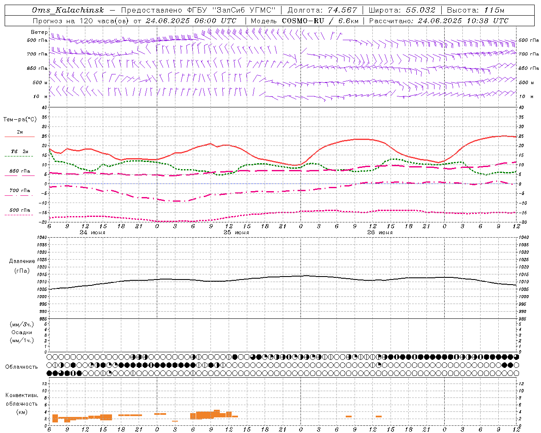Screen dimensions: 541x433
Task: Click the red solid line sample under '2м'
Action: coord(19,137)
